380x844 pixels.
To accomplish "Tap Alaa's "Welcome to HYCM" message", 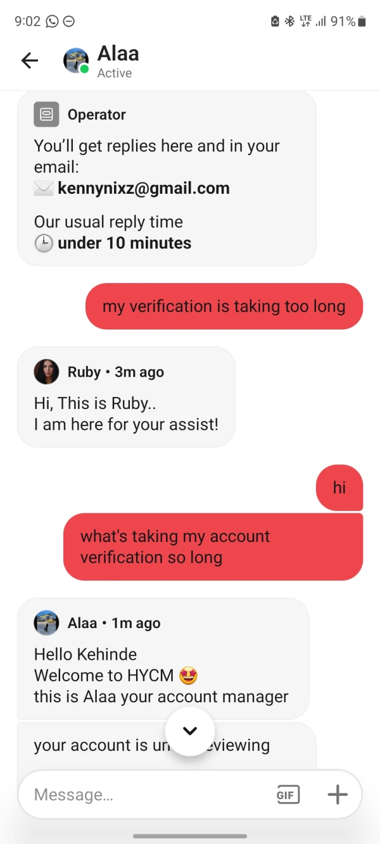I will (x=163, y=658).
